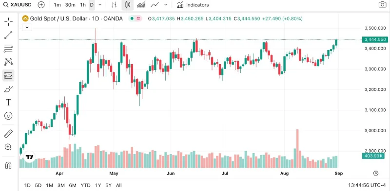The width and height of the screenshot is (390, 191).
Task: Choose the brush drawing tool
Action: click(x=8, y=89)
